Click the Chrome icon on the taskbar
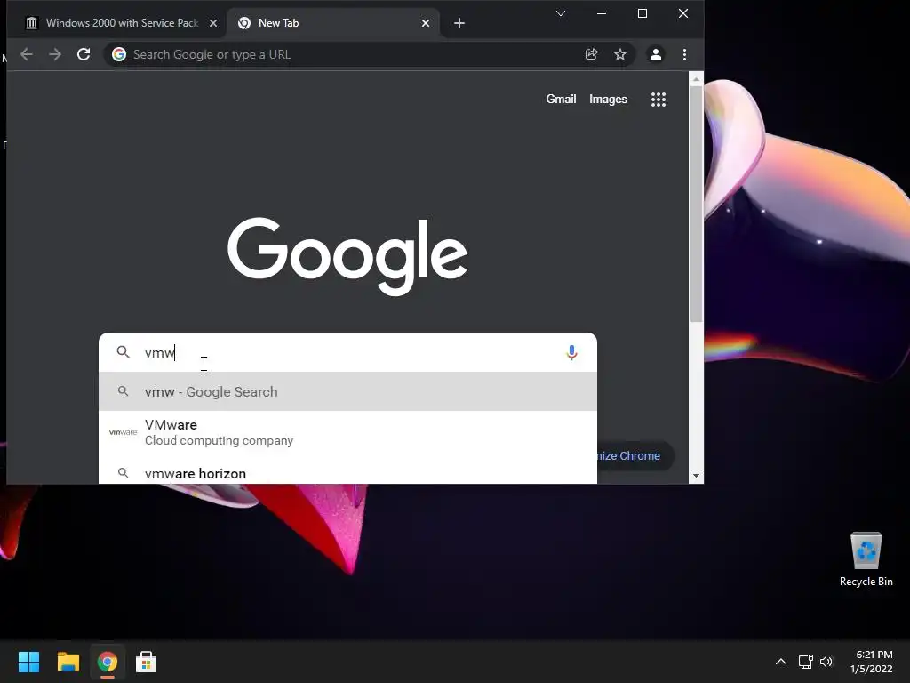This screenshot has width=910, height=683. click(108, 662)
